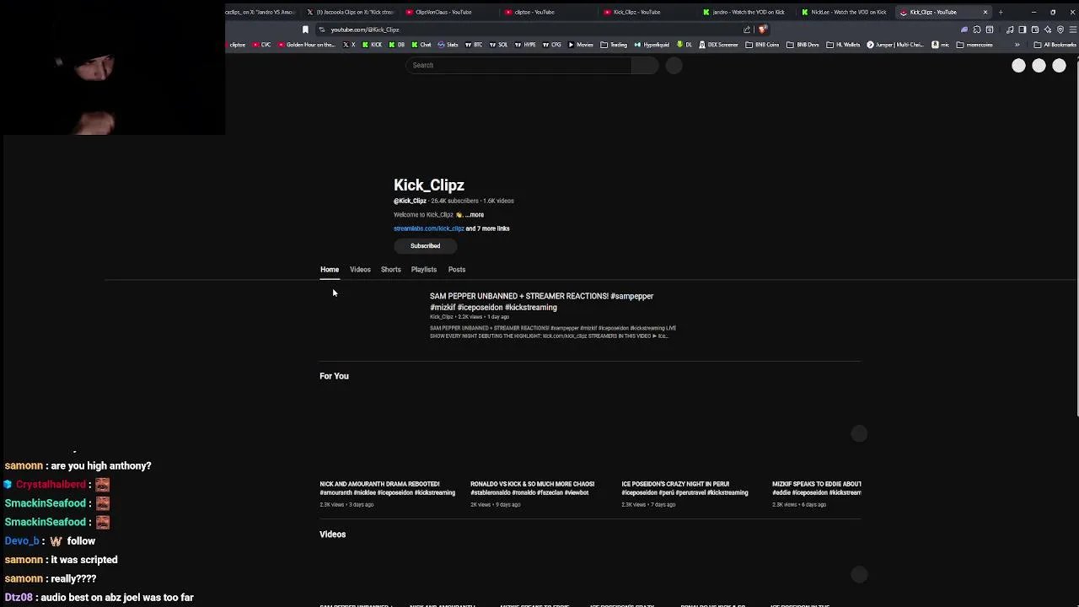
Task: Show hidden bookmarks with chevron overflow
Action: tap(1017, 45)
